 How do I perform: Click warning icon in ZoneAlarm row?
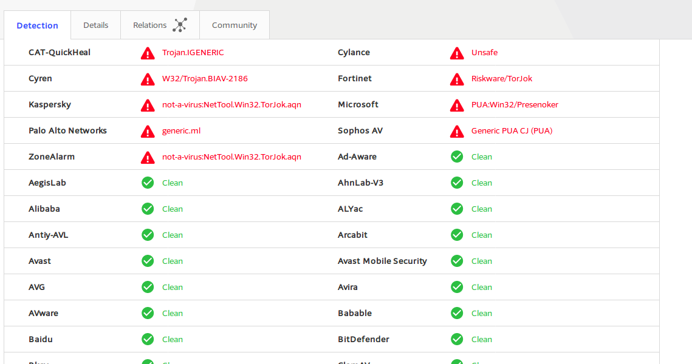148,157
